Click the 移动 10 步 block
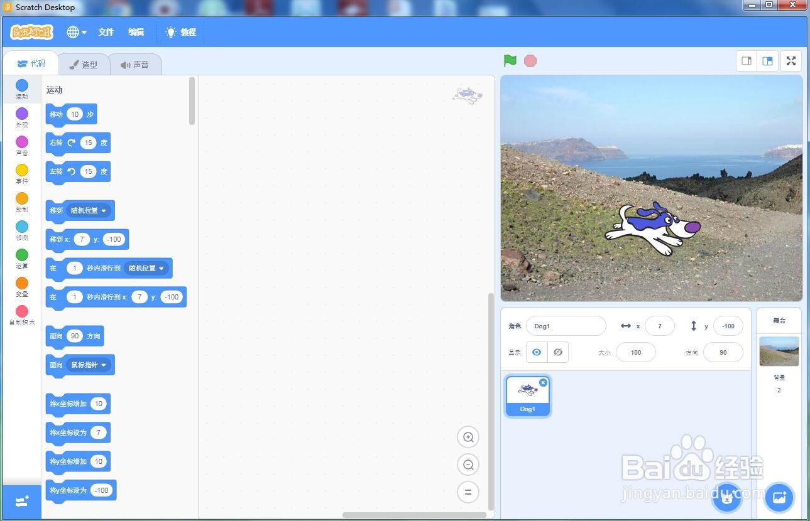Viewport: 810px width, 521px height. click(x=72, y=115)
